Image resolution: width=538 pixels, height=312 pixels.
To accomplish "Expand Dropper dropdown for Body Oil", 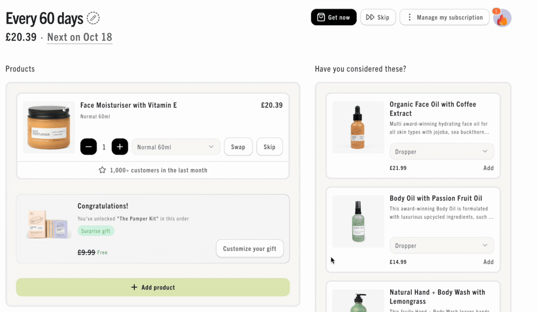I will point(441,245).
